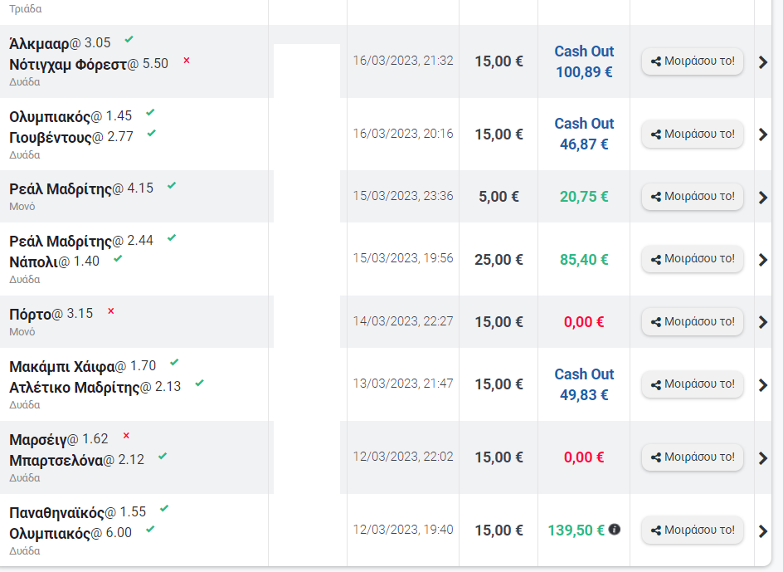This screenshot has height=572, width=783.
Task: Expand the Άλκμααρ bet row arrow
Action: [762, 62]
